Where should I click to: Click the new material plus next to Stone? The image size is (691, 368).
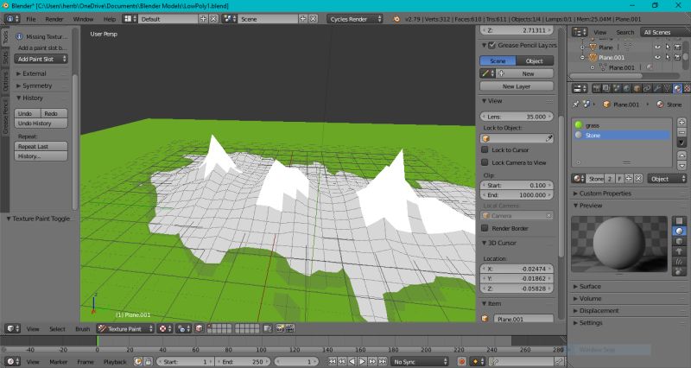tap(629, 179)
